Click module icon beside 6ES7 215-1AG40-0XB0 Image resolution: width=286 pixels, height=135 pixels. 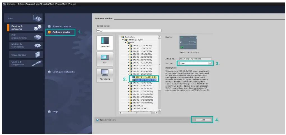134,80
